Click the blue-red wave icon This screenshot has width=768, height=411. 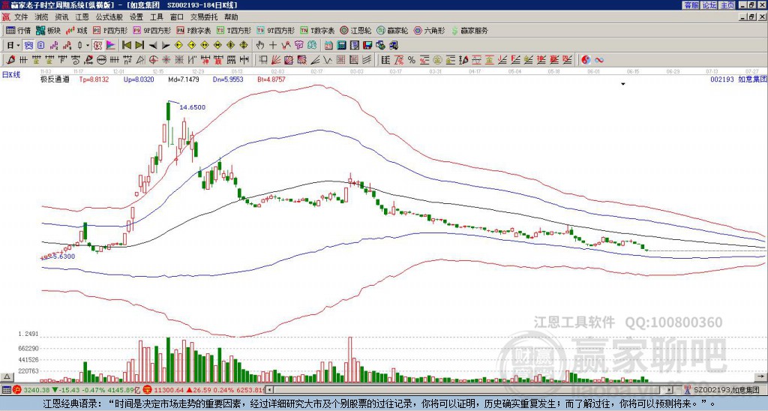tap(599, 60)
